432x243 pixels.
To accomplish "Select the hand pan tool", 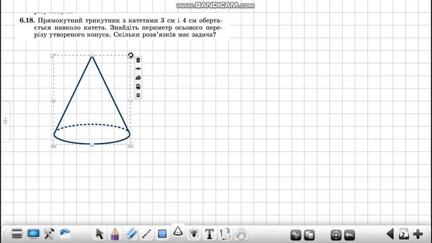I will coord(242,234).
